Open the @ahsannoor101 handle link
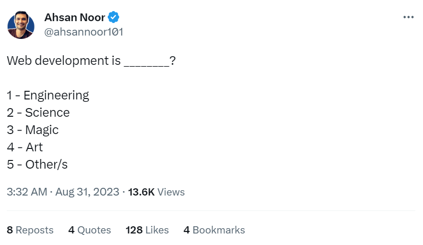 [x=84, y=32]
